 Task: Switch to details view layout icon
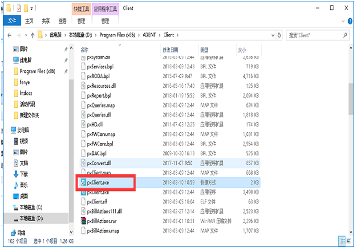(341, 241)
